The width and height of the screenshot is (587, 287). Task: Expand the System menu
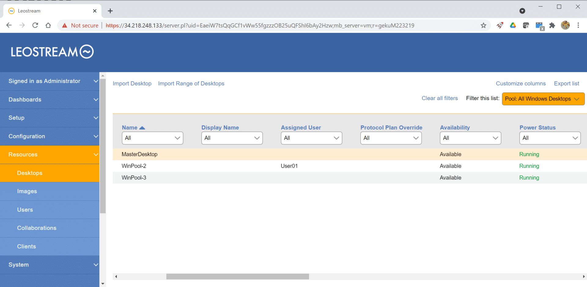[x=50, y=265]
